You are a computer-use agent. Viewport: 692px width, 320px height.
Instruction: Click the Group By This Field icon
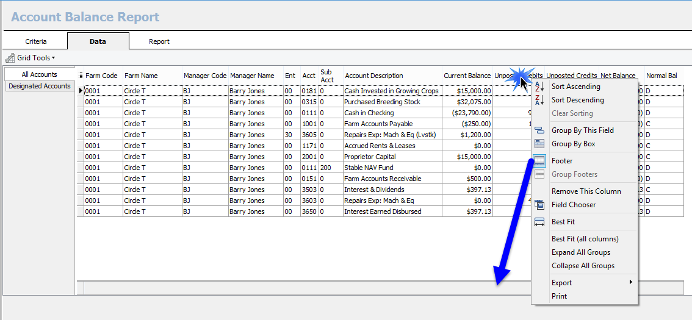pos(539,130)
